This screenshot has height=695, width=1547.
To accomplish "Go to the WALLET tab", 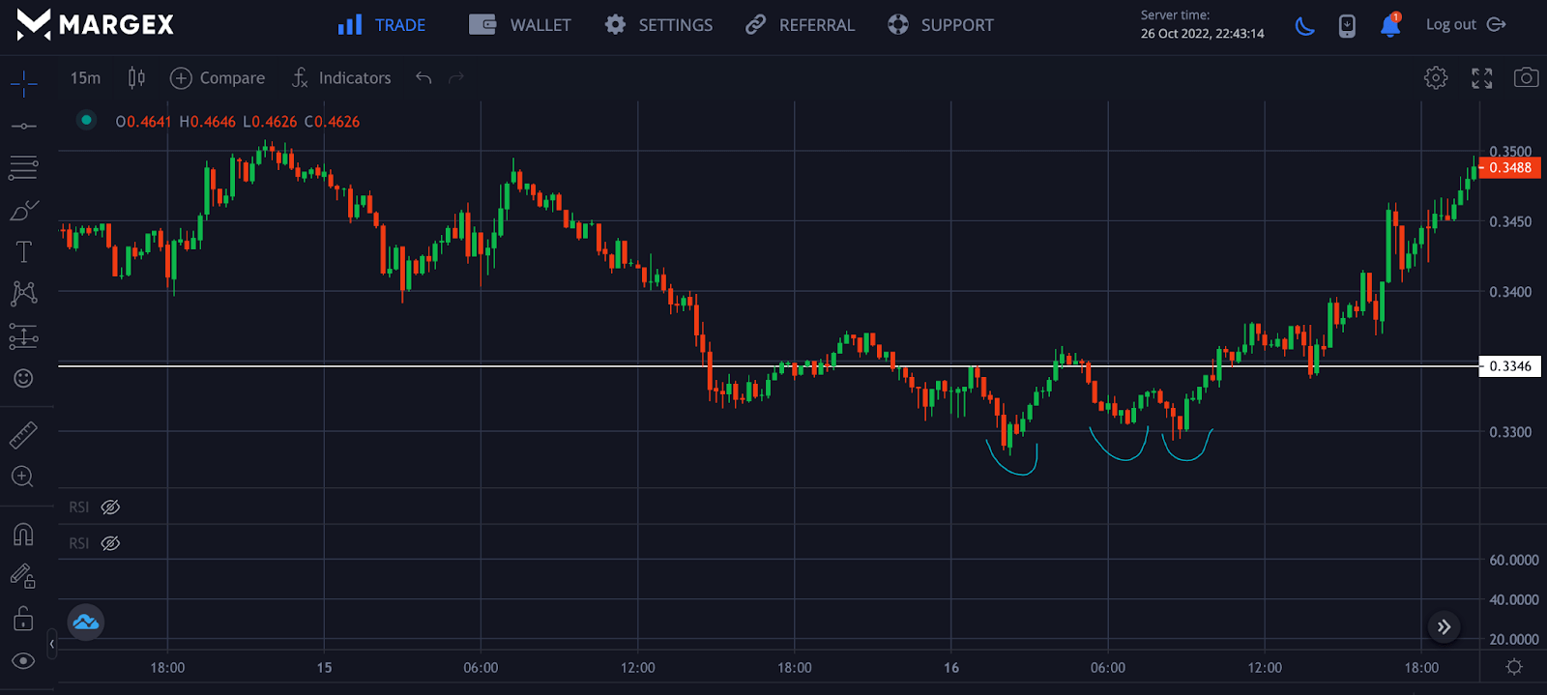I will point(520,25).
